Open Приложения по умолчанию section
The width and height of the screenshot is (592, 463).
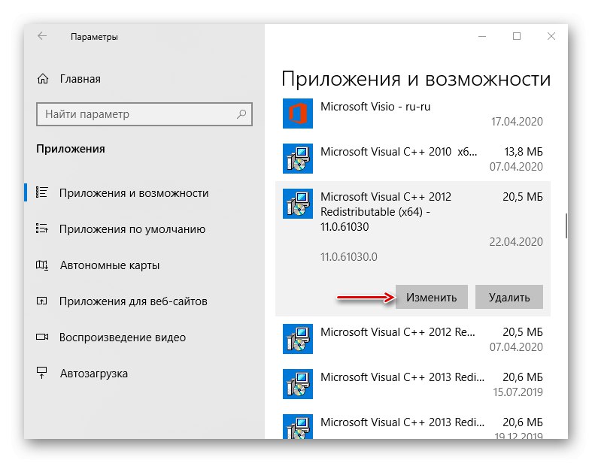[132, 229]
